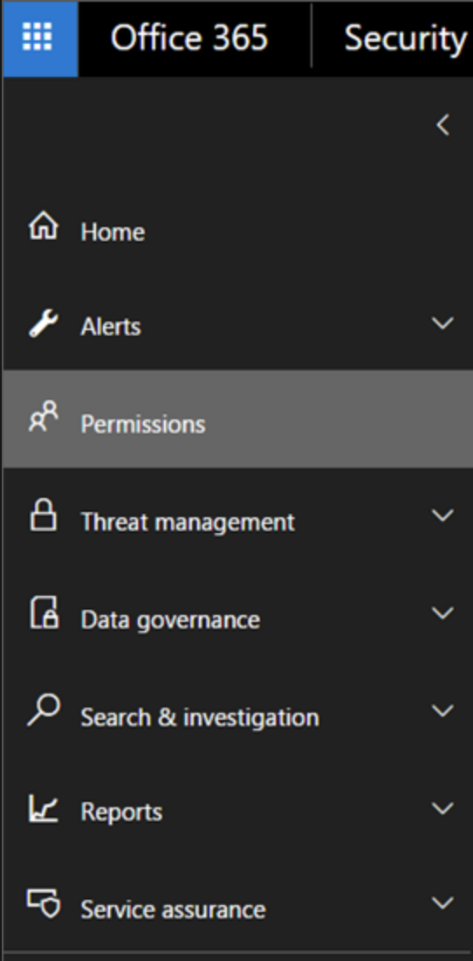
Task: Click the Home house icon
Action: (44, 225)
